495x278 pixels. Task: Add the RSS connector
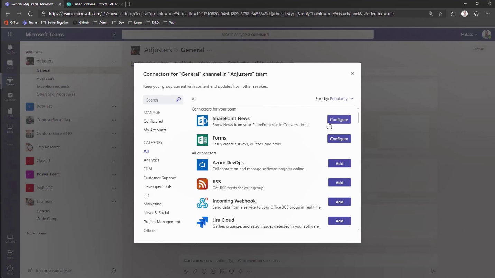tap(339, 182)
